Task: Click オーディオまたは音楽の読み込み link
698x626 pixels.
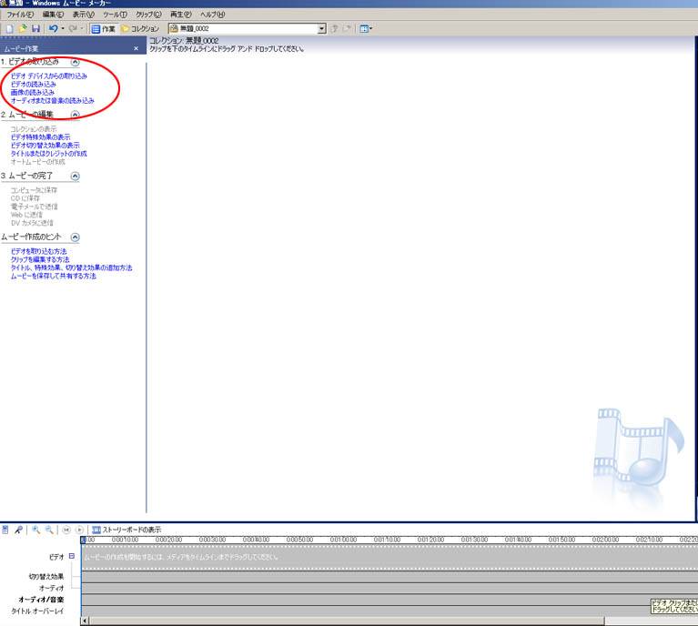Action: [x=53, y=101]
